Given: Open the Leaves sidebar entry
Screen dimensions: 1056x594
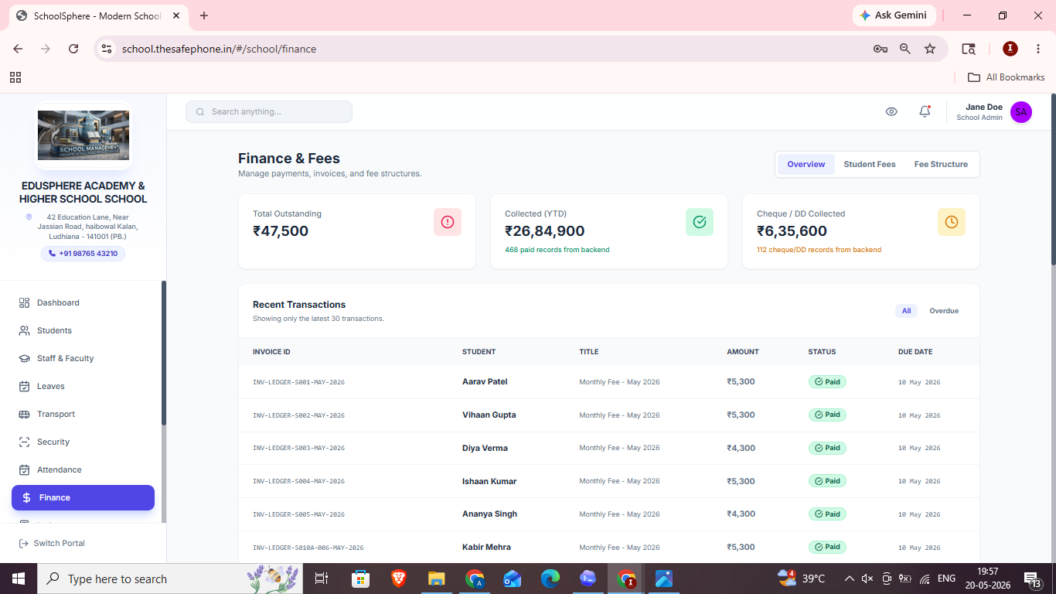Looking at the screenshot, I should click(83, 386).
